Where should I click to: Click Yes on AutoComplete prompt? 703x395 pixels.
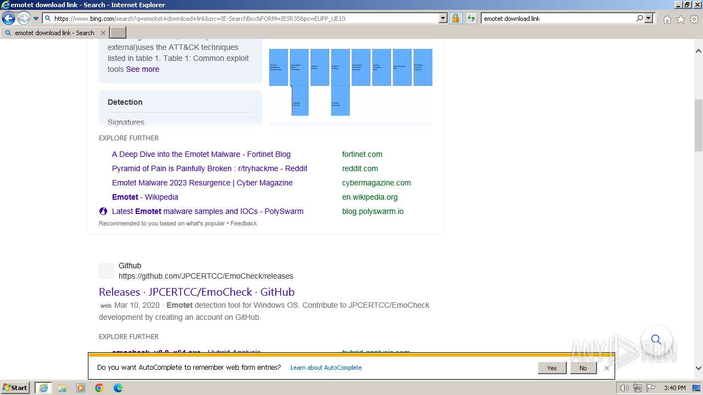(x=552, y=368)
